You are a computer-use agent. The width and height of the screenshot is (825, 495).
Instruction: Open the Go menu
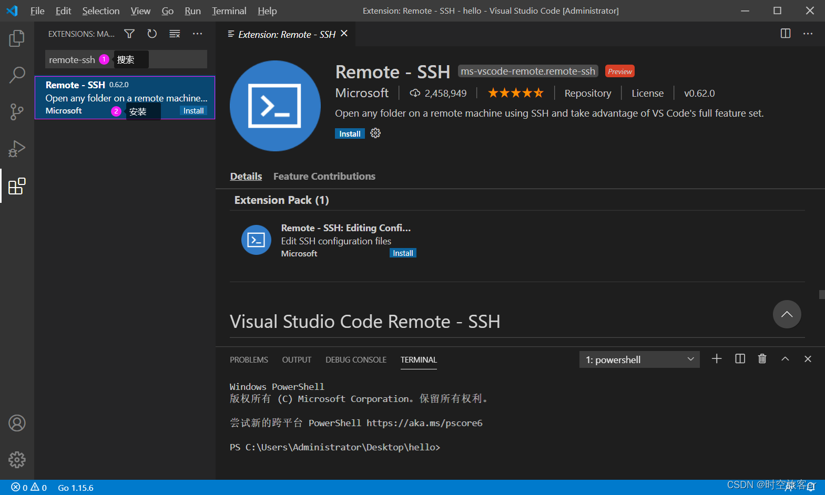point(167,11)
